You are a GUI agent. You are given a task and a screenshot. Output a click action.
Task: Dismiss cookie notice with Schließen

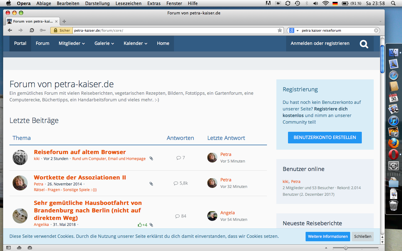(x=362, y=237)
